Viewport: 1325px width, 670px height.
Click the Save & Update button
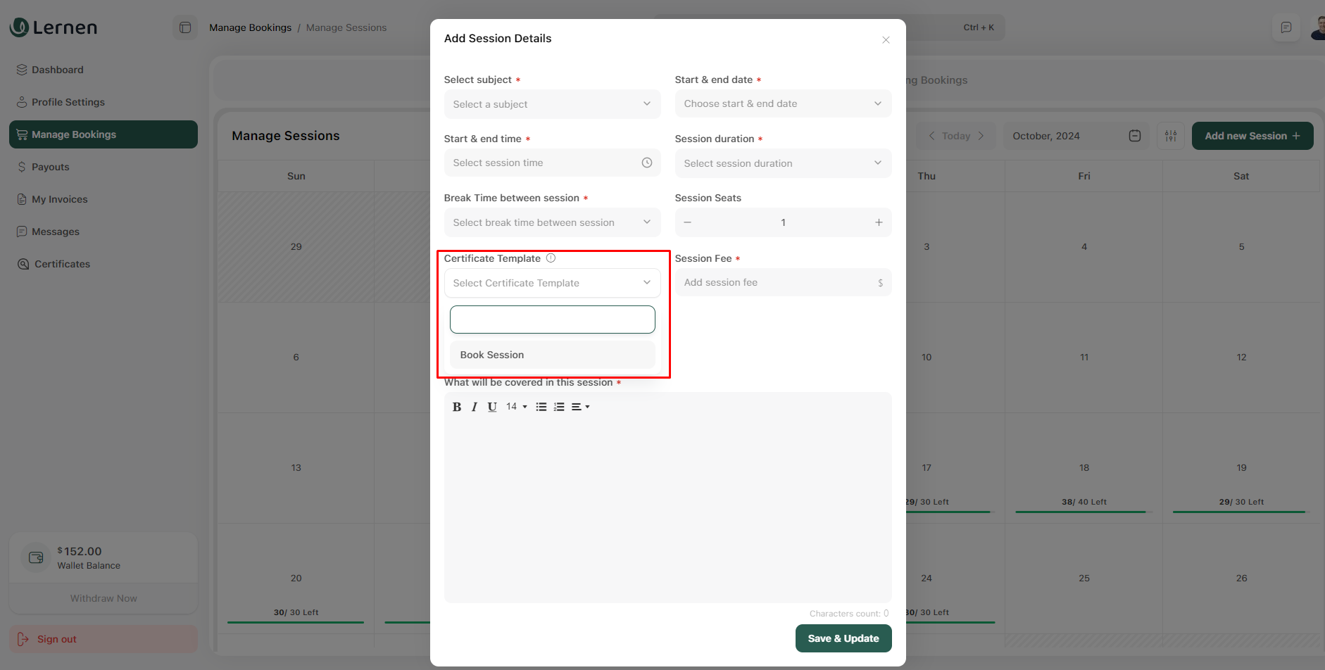(x=843, y=638)
